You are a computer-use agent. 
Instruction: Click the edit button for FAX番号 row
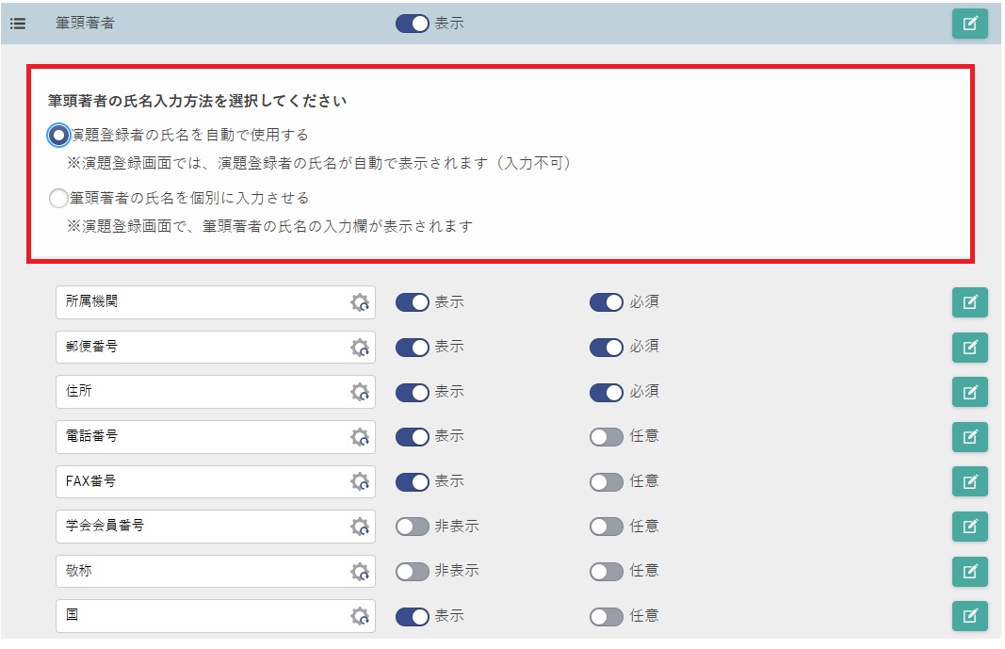[x=969, y=481]
